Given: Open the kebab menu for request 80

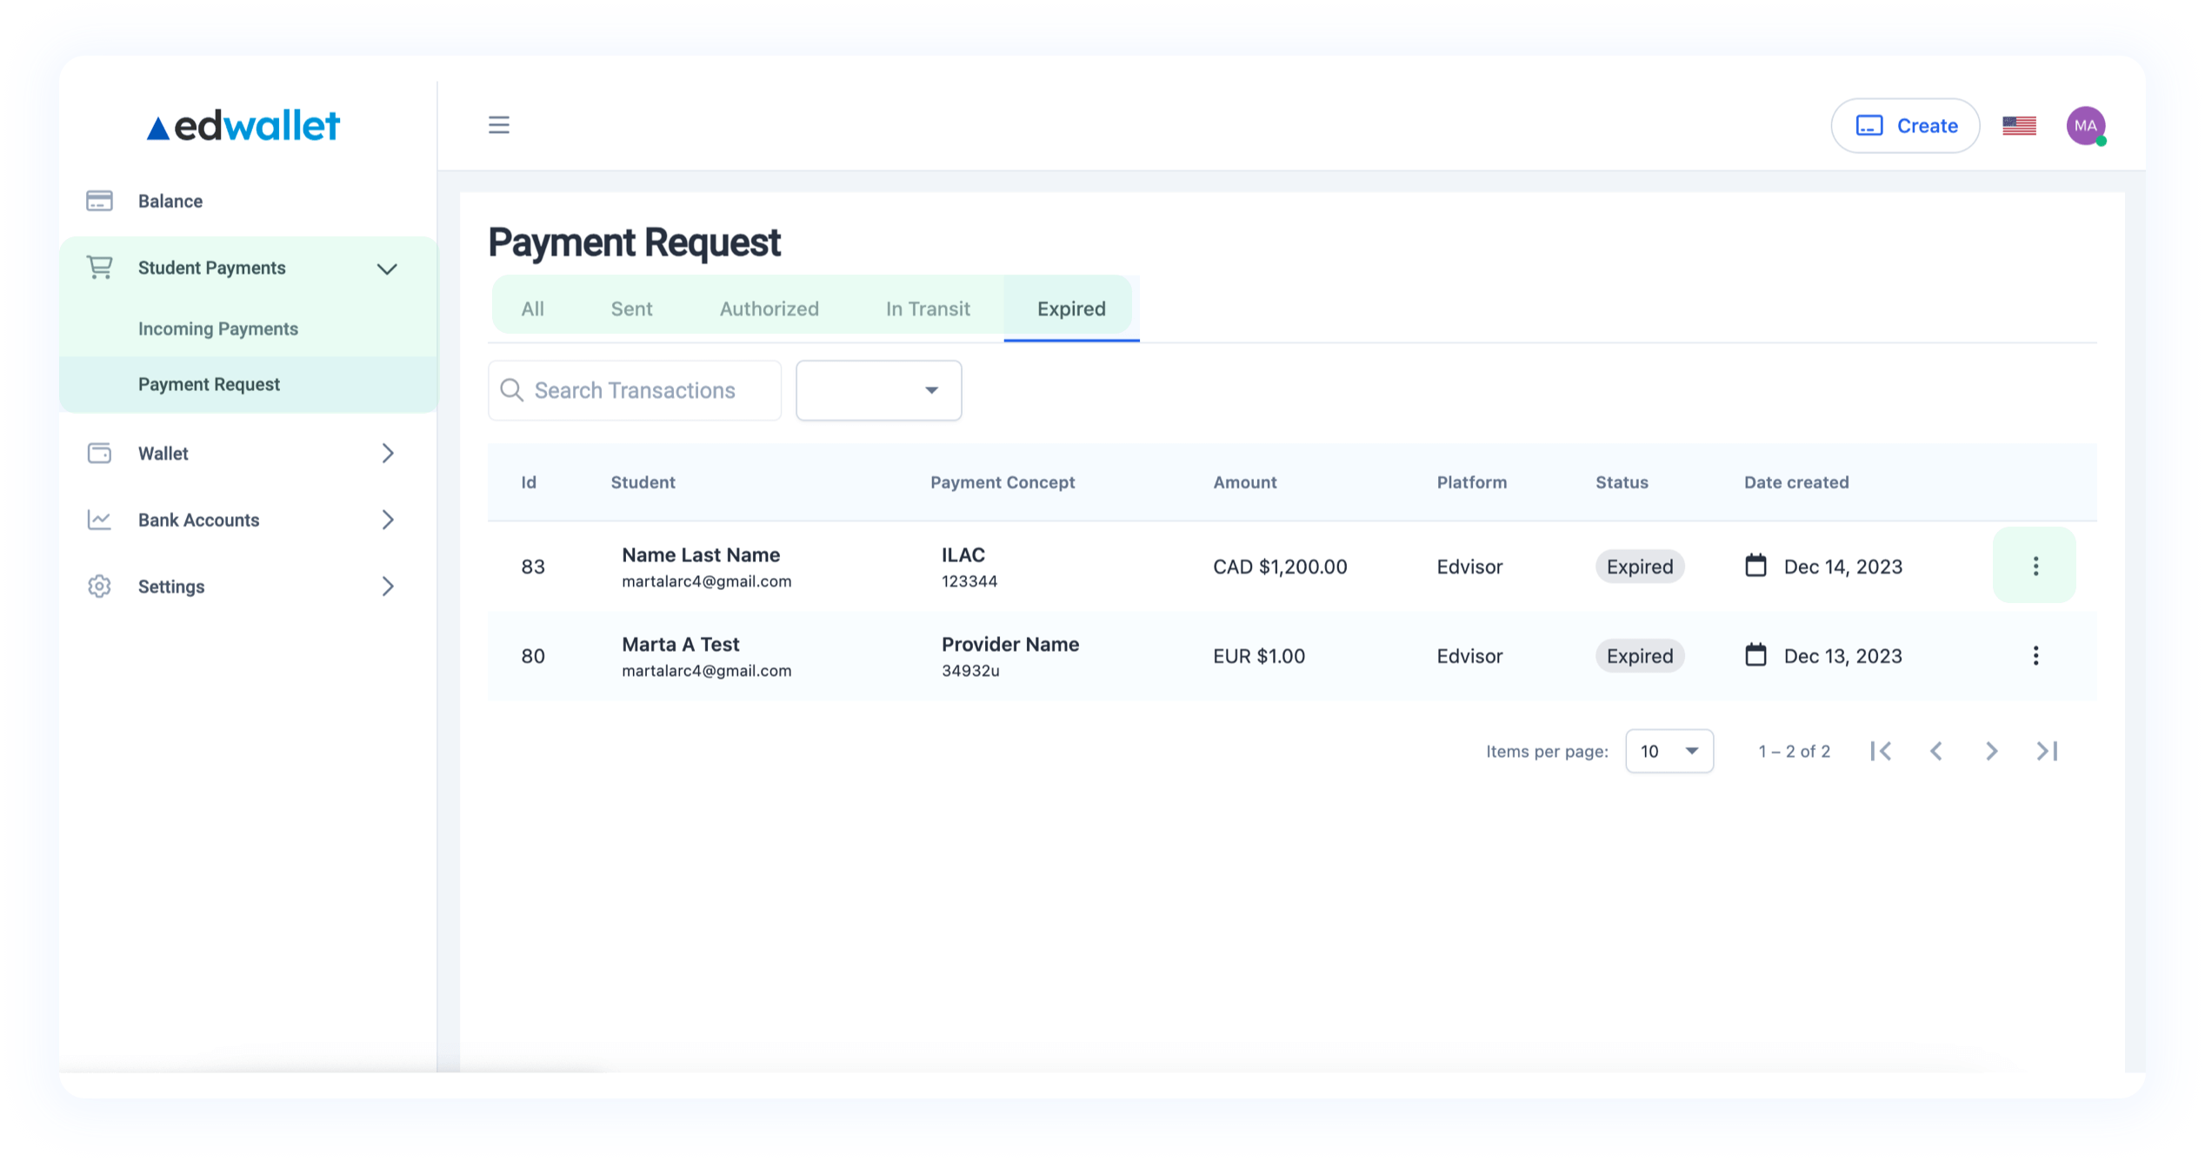Looking at the screenshot, I should [2035, 655].
